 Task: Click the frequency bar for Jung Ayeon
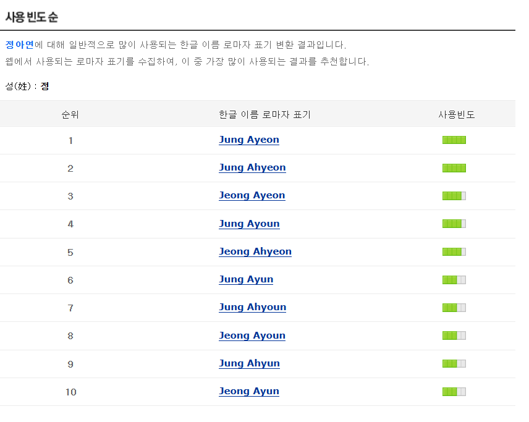click(454, 140)
